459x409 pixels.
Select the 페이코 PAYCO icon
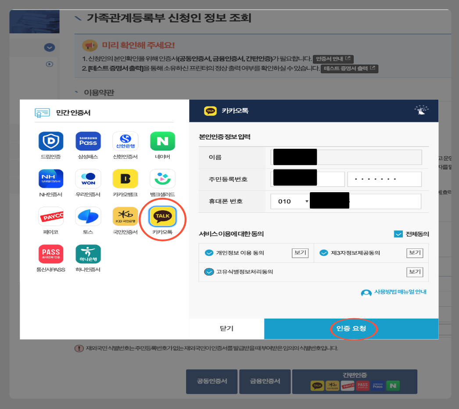pyautogui.click(x=50, y=216)
